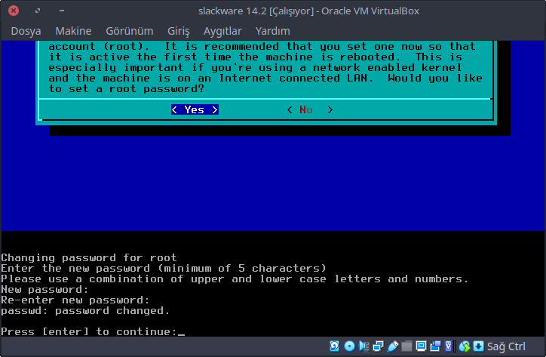This screenshot has width=546, height=357.
Task: Click the 'passwd: password changed.' line
Action: 85,311
